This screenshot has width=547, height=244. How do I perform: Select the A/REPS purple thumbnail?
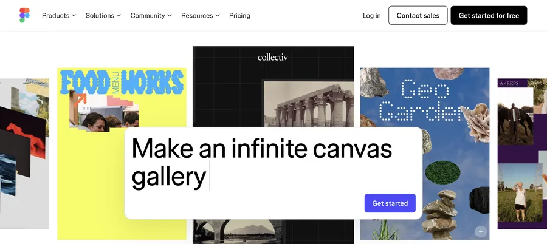pyautogui.click(x=521, y=152)
